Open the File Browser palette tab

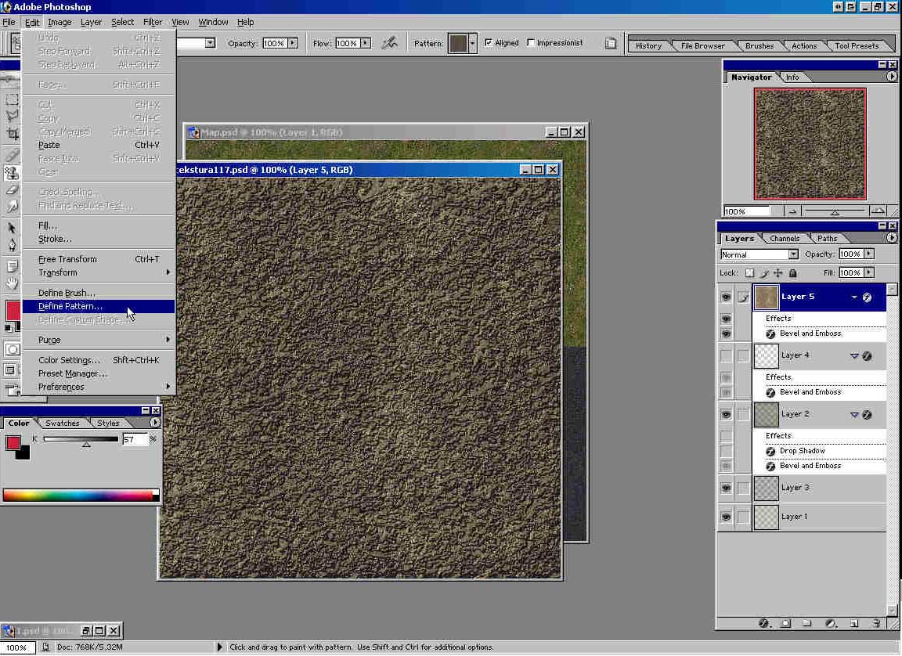[702, 45]
